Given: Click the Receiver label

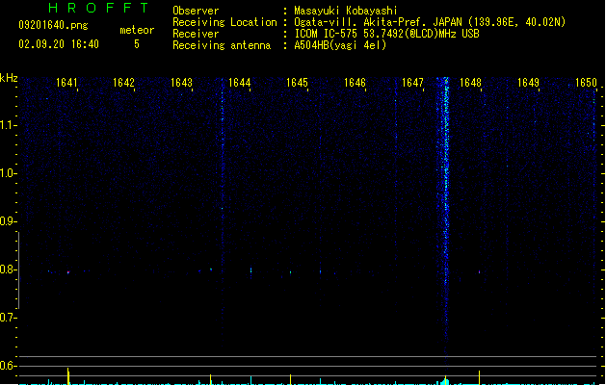Looking at the screenshot, I should pyautogui.click(x=196, y=34).
